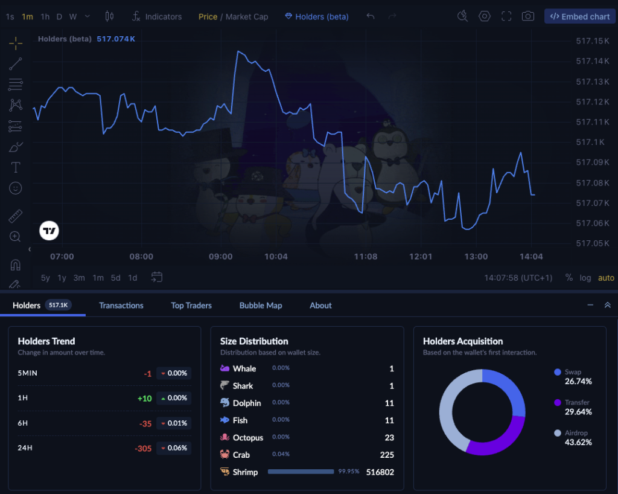Click the Embed chart button
Viewport: 618px width, 494px height.
click(579, 16)
